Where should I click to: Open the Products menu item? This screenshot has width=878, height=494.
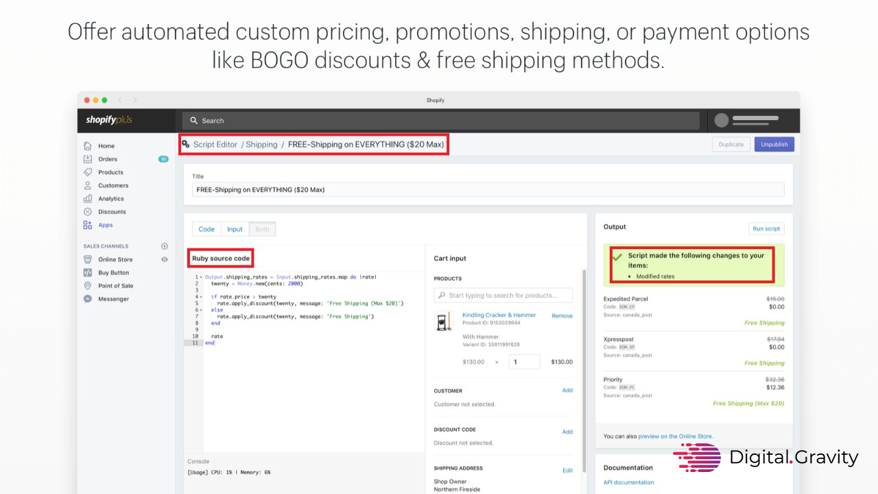coord(110,172)
